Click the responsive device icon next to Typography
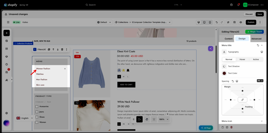The height and width of the screenshot is (133, 268). click(x=262, y=52)
